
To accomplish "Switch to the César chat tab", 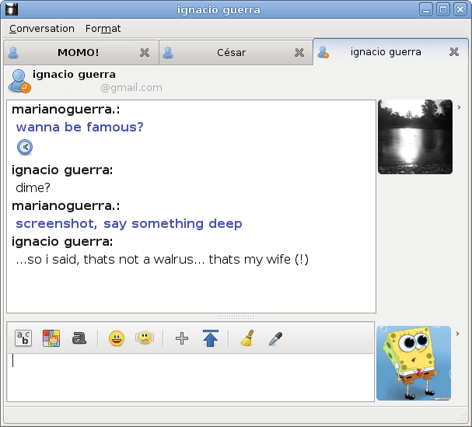I will 231,53.
